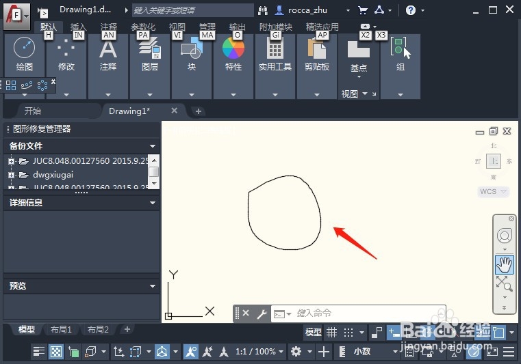Toggle annotation visibility icon in status bar

click(191, 352)
